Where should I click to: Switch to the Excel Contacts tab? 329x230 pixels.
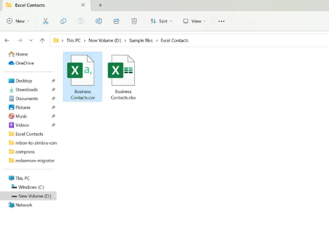pyautogui.click(x=47, y=5)
